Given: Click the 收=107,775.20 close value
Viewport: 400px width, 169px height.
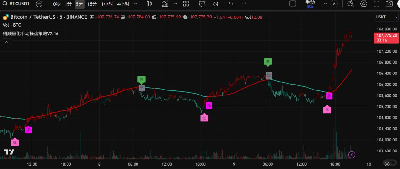Looking at the screenshot, I should (197, 17).
